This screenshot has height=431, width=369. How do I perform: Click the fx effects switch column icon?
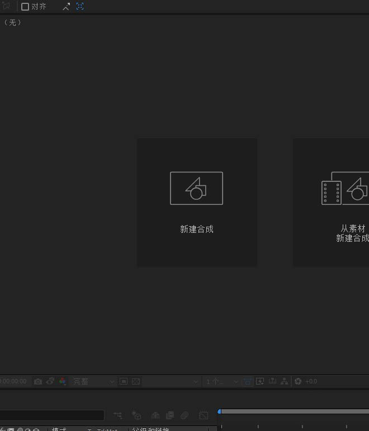coord(3,429)
